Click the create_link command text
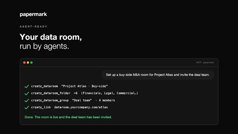Image resolution: width=238 pixels, height=134 pixels. (41, 107)
